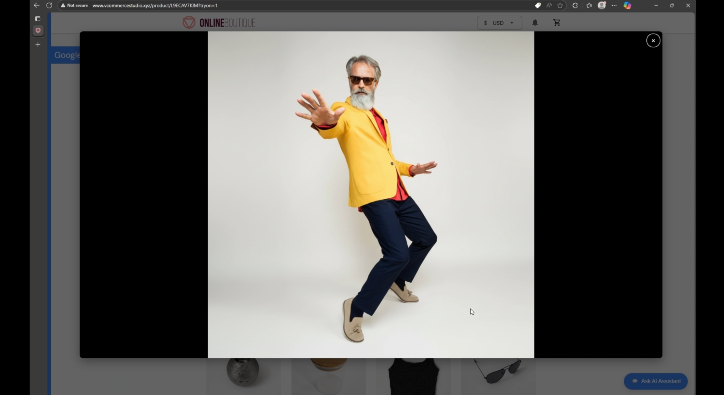The width and height of the screenshot is (724, 395).
Task: Close the try-on image lightbox
Action: 653,40
